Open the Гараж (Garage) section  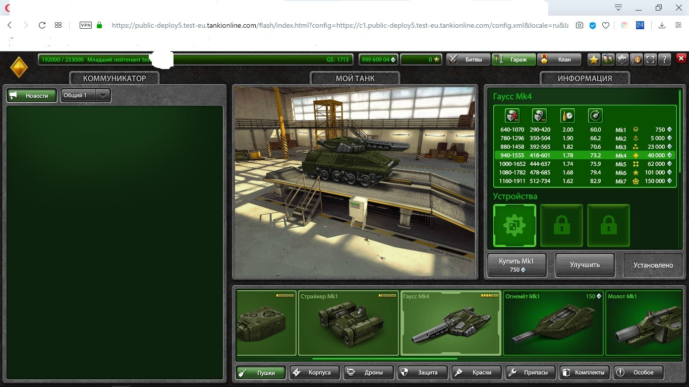pos(513,59)
